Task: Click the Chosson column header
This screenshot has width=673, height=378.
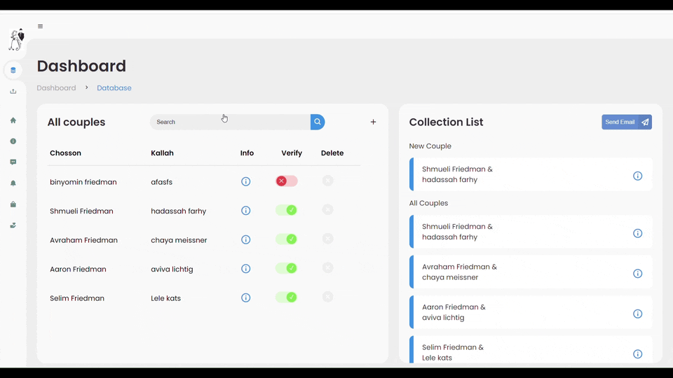Action: (x=65, y=153)
